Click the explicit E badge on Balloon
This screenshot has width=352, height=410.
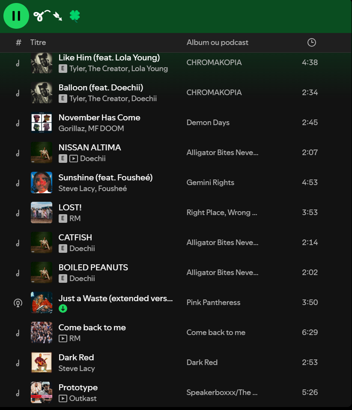(x=63, y=99)
